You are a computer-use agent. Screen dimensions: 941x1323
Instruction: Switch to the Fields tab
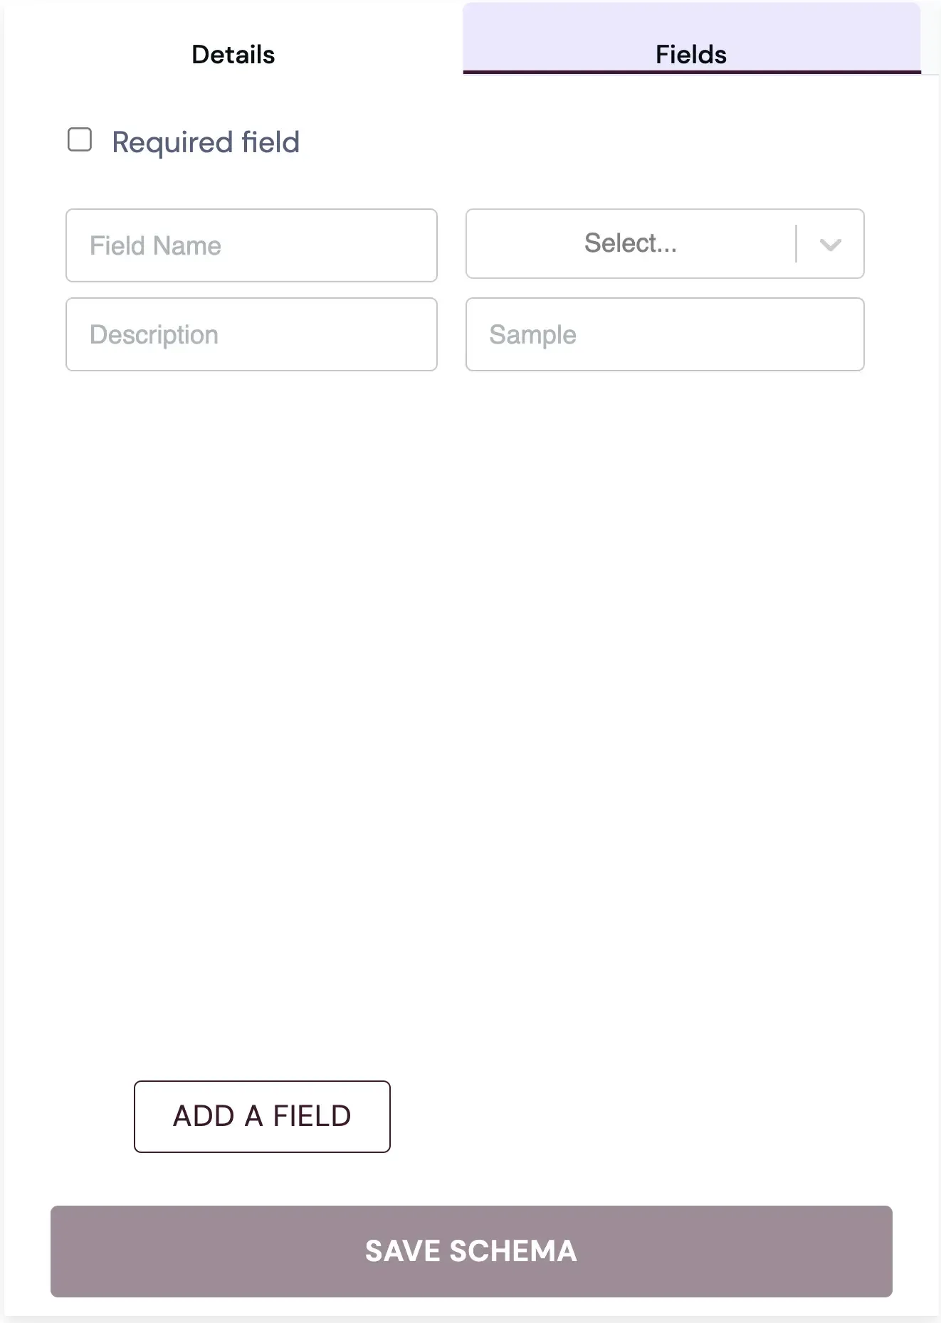[x=690, y=53]
